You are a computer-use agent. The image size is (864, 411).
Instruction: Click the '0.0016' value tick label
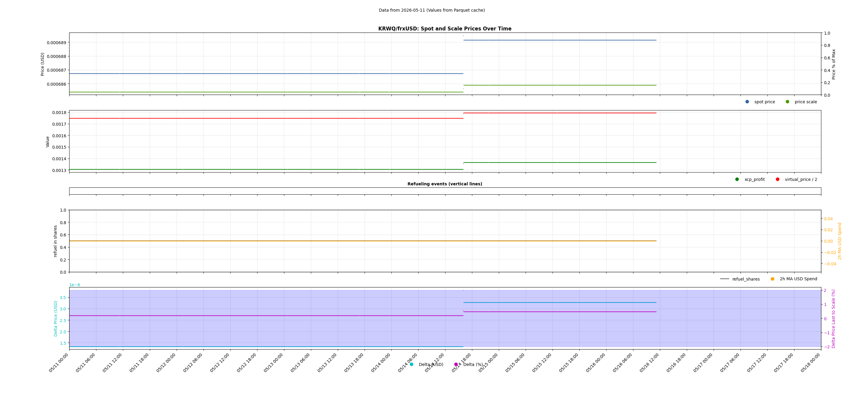(x=59, y=136)
